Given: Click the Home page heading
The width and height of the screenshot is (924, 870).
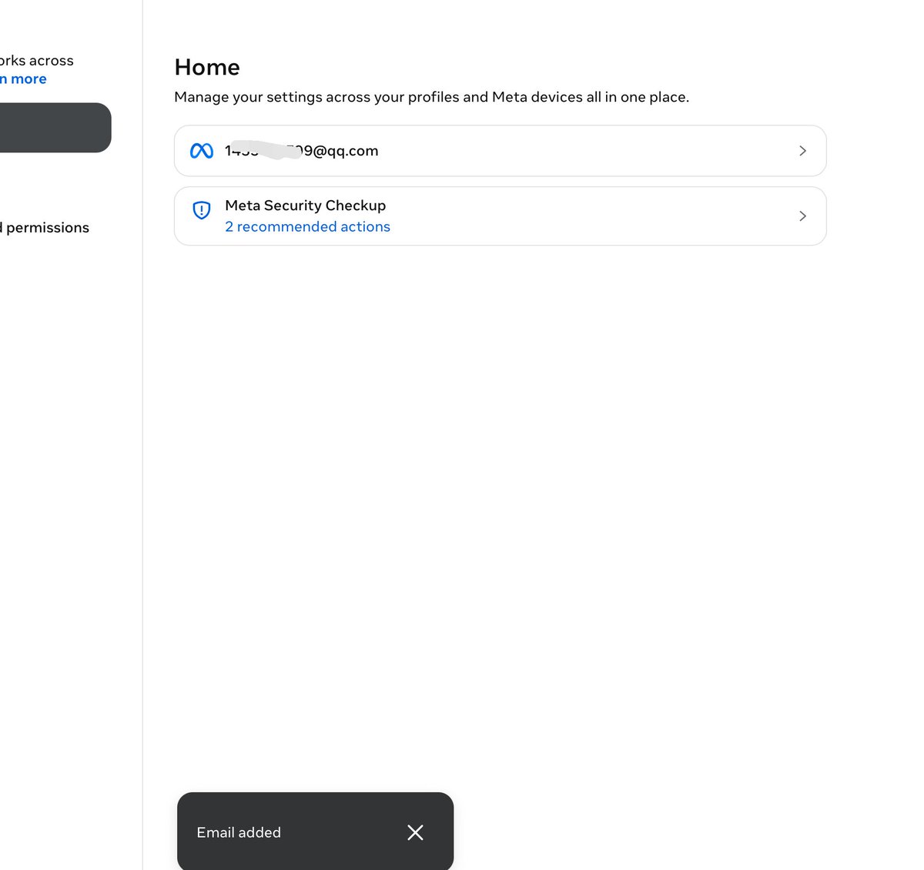Looking at the screenshot, I should click(207, 68).
